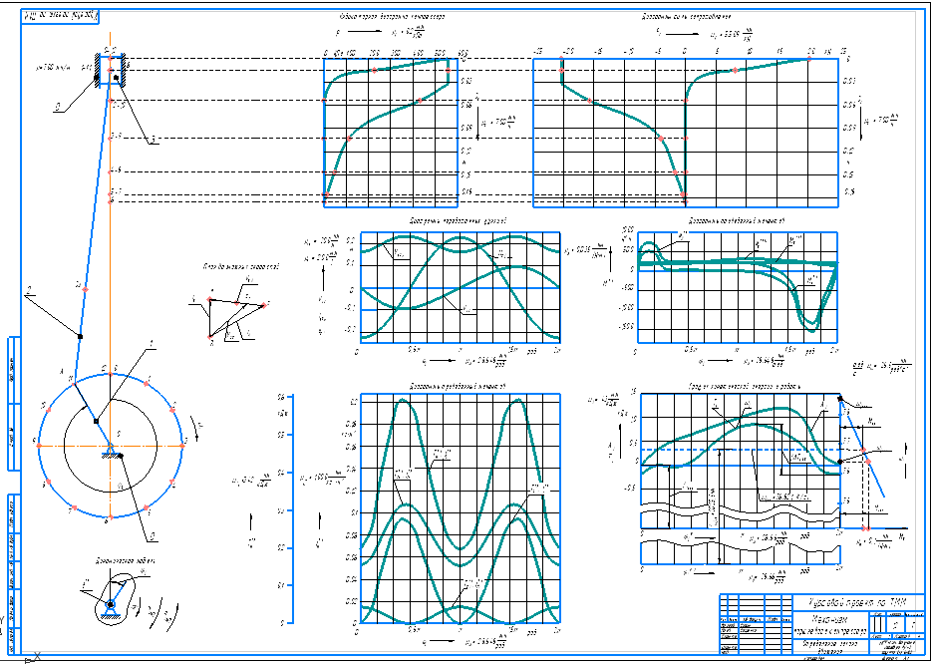
Task: Select the lowest position marker 6 on crank circle
Action: [x=111, y=517]
